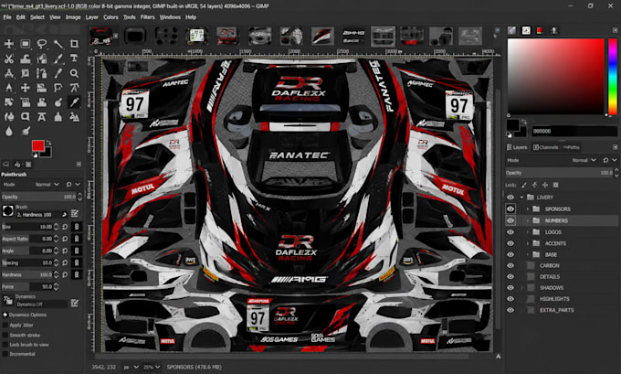Click the 000000 hex color field
Image resolution: width=621 pixels, height=374 pixels.
click(574, 131)
